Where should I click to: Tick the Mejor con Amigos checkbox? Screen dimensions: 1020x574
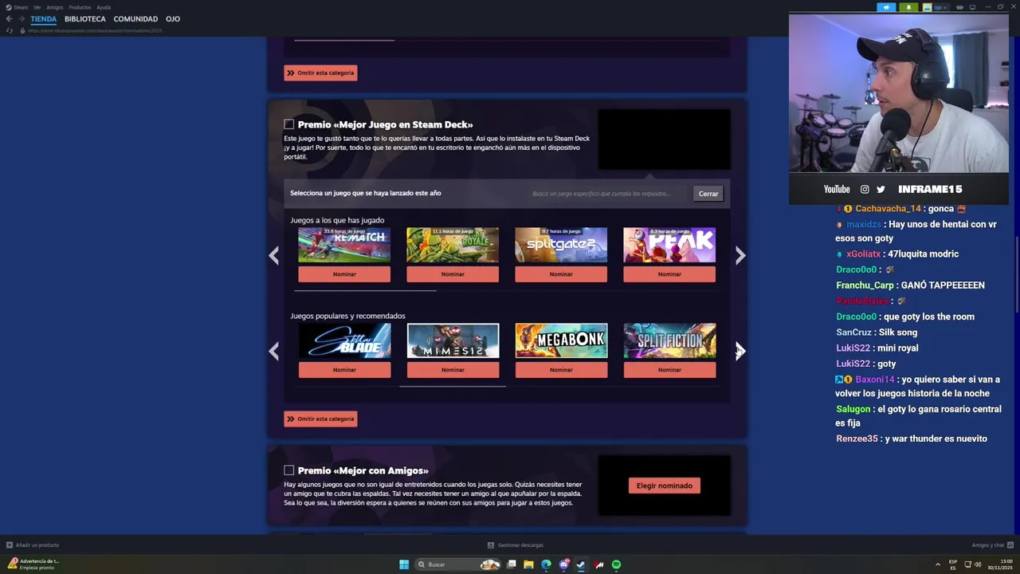point(288,470)
